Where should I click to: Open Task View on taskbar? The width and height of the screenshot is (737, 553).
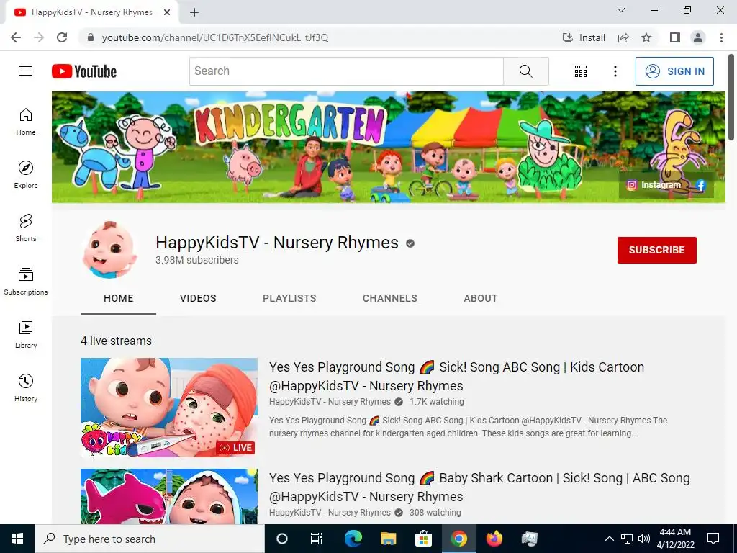coord(317,539)
